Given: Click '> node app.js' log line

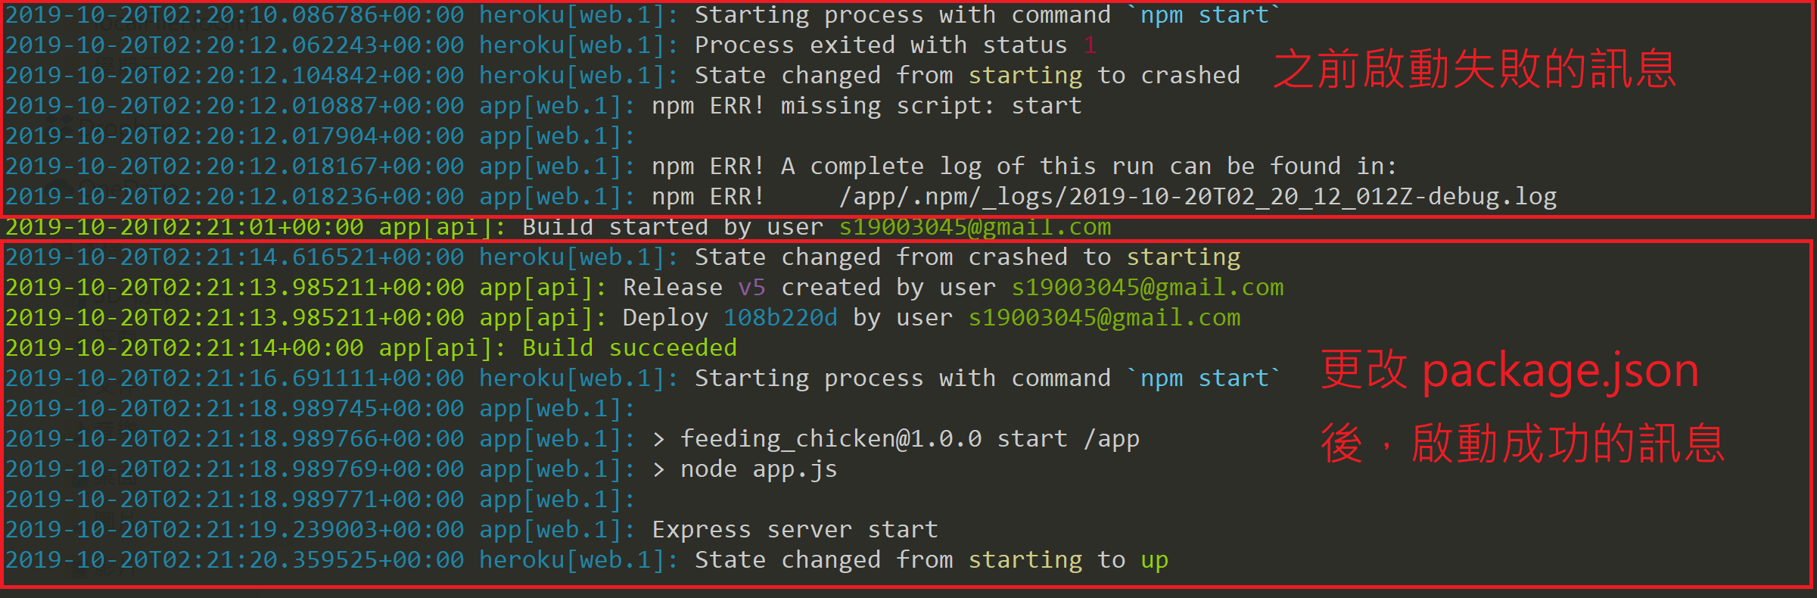Looking at the screenshot, I should click(421, 469).
